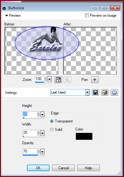Open the Zoom slider dropdown arrow

pyautogui.click(x=49, y=79)
